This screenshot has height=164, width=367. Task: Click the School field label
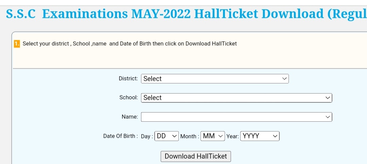[x=128, y=97]
